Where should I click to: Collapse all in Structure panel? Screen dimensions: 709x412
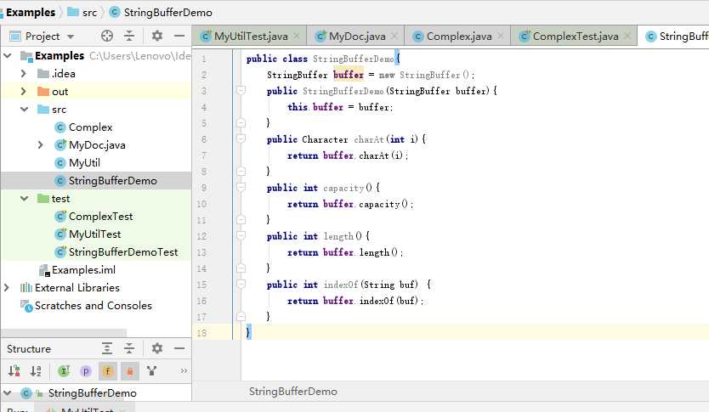129,348
